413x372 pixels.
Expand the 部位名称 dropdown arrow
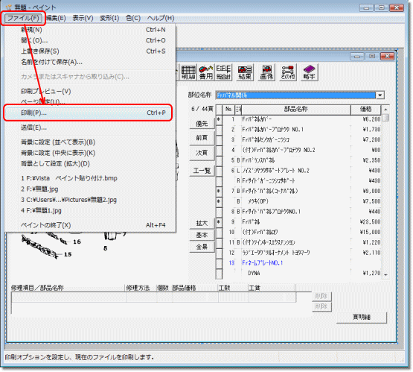pyautogui.click(x=380, y=95)
